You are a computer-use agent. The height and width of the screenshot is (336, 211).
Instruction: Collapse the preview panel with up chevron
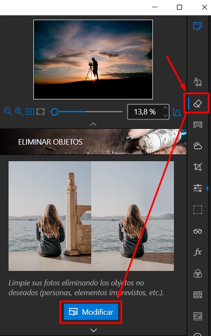point(93,124)
